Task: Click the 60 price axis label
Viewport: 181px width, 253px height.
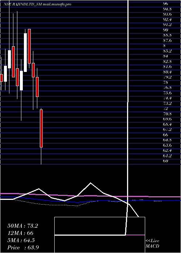Action: [165, 161]
